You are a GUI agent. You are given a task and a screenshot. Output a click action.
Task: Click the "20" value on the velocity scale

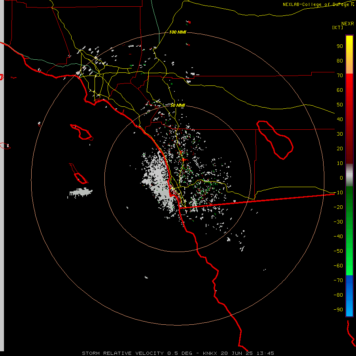340,149
